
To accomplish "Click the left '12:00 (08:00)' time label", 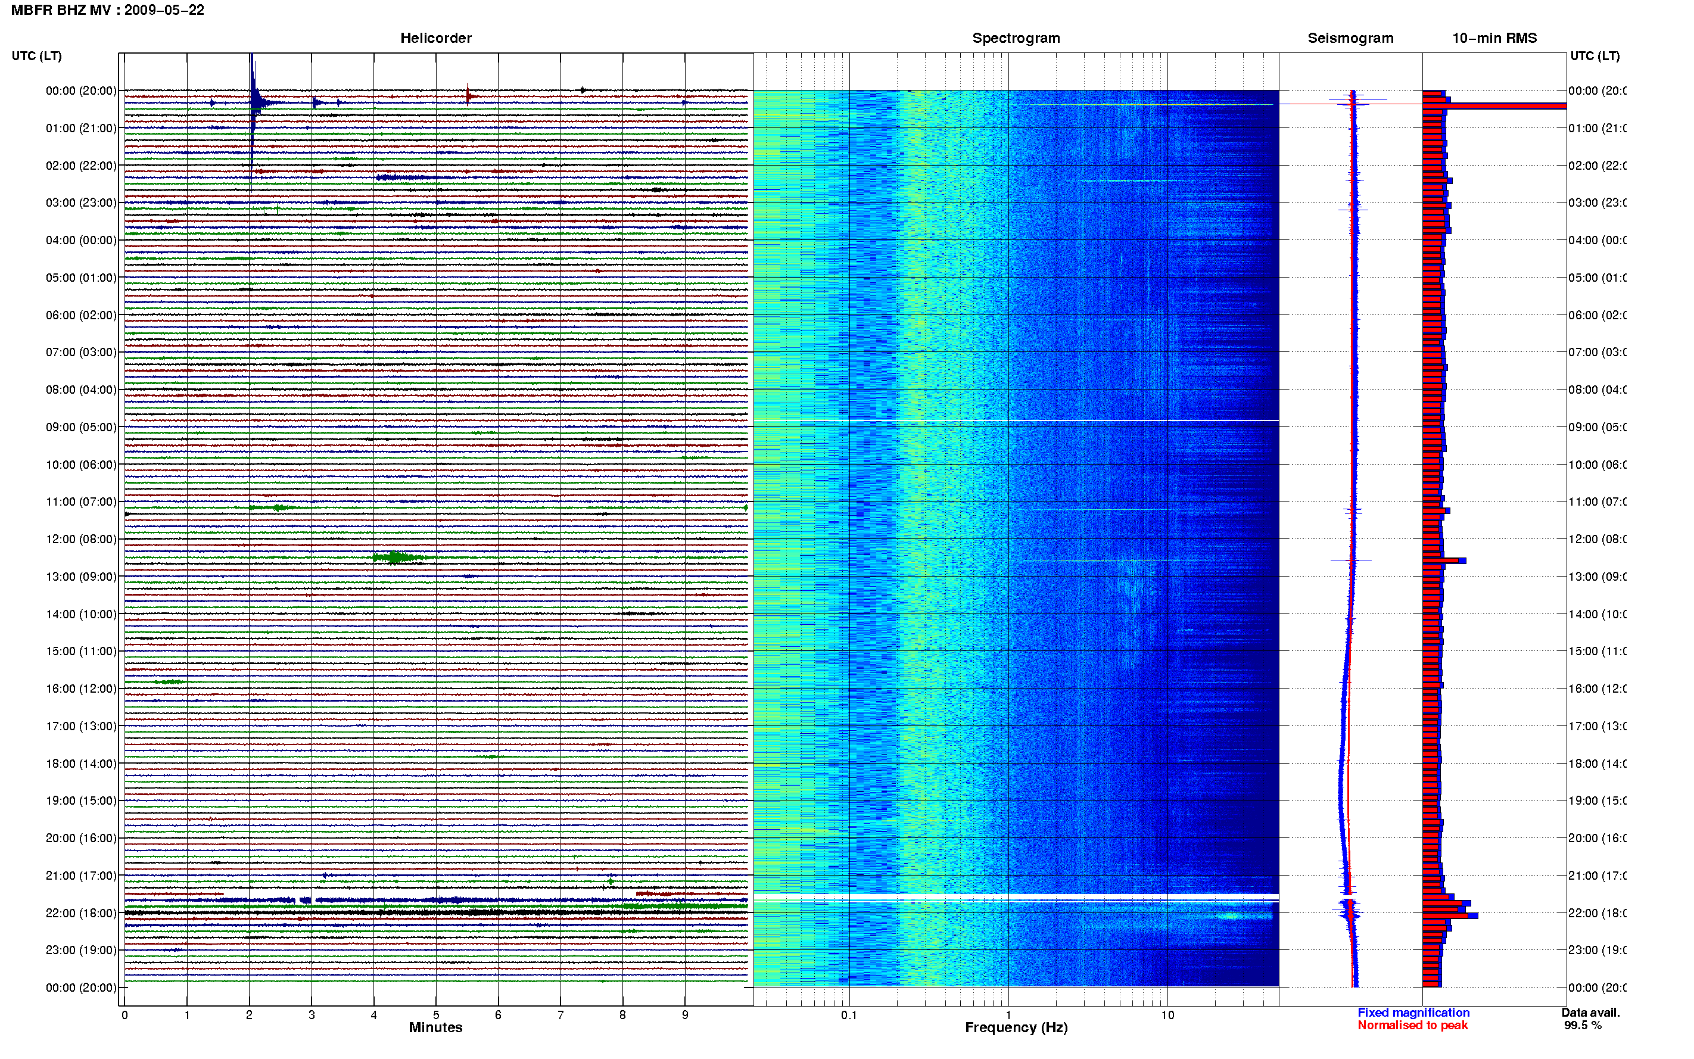I will click(x=81, y=539).
